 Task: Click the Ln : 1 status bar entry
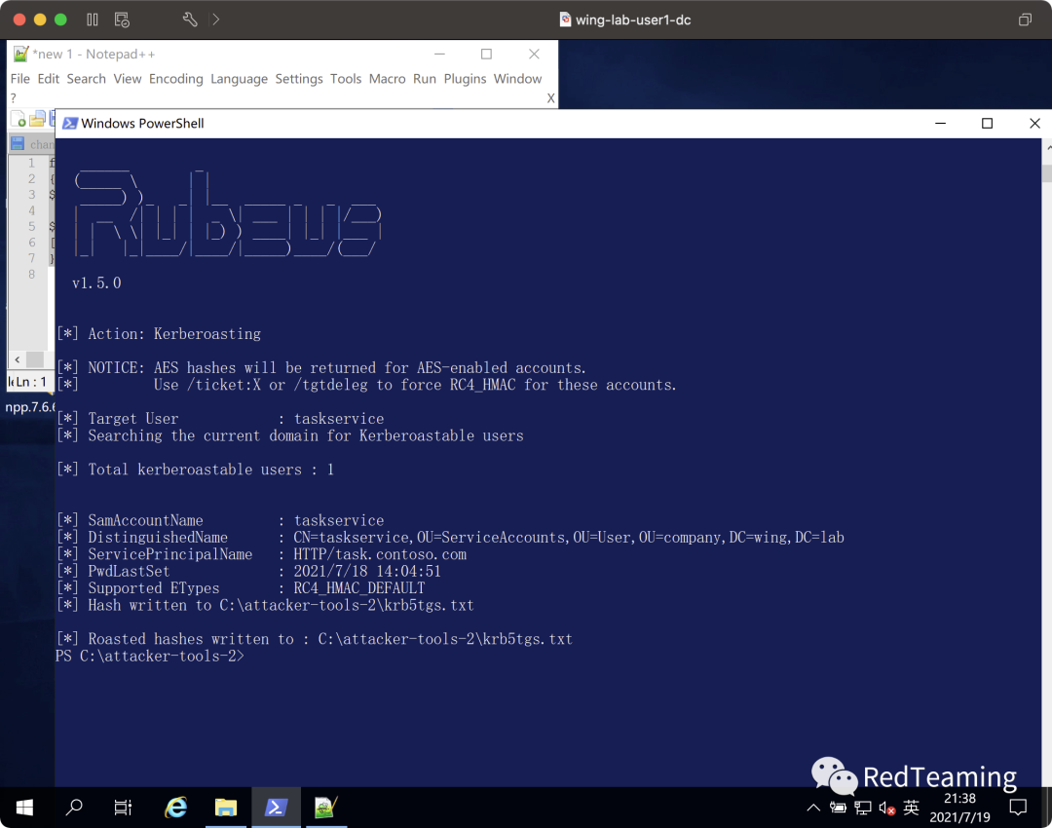[x=31, y=382]
